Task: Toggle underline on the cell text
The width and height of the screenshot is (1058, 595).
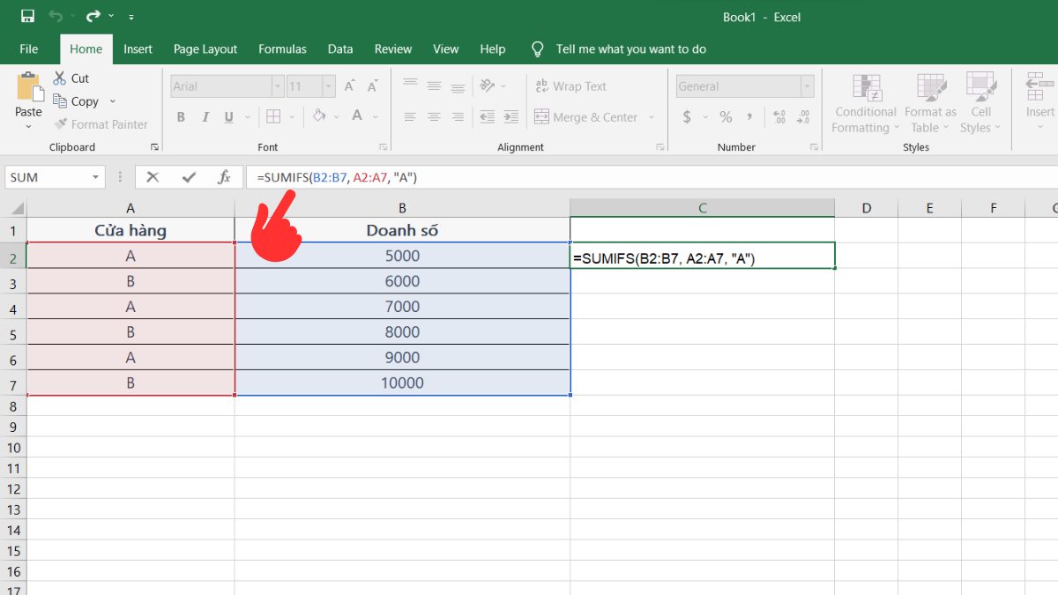Action: tap(228, 117)
